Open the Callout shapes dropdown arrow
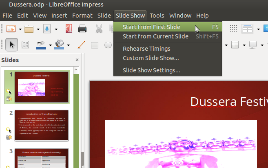The width and height of the screenshot is (268, 168). [262, 45]
